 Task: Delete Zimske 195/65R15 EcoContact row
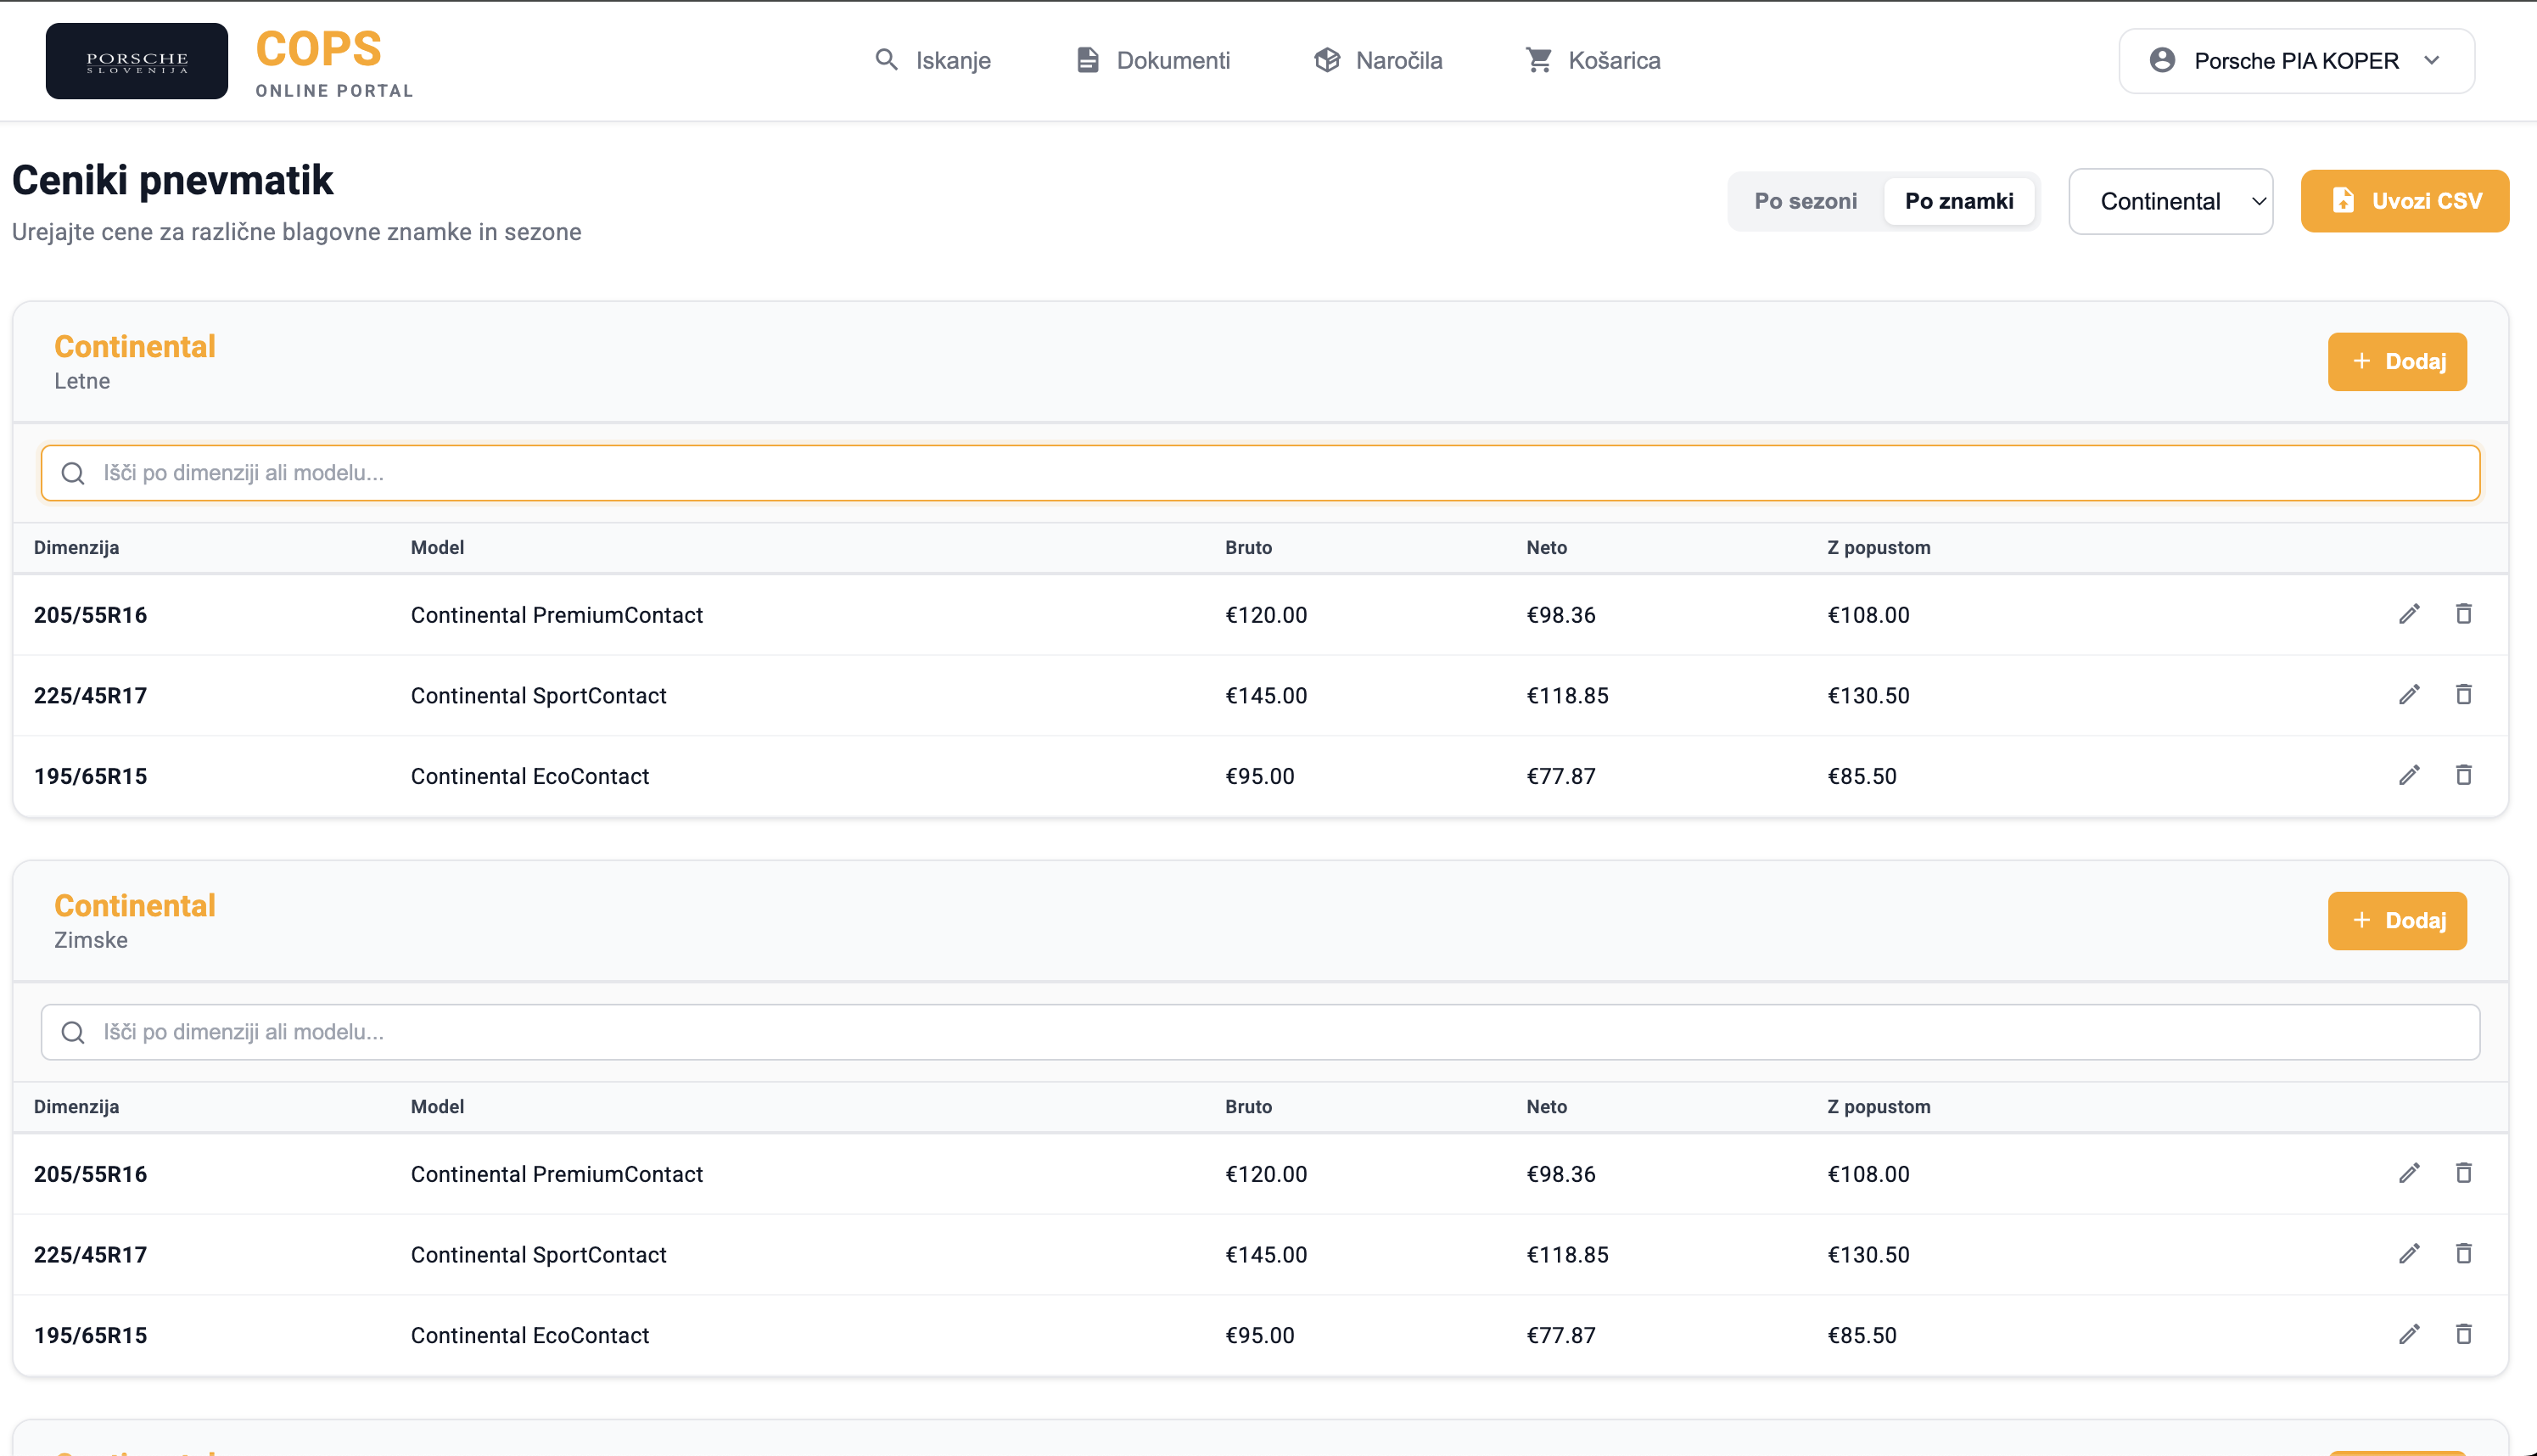click(x=2464, y=1334)
